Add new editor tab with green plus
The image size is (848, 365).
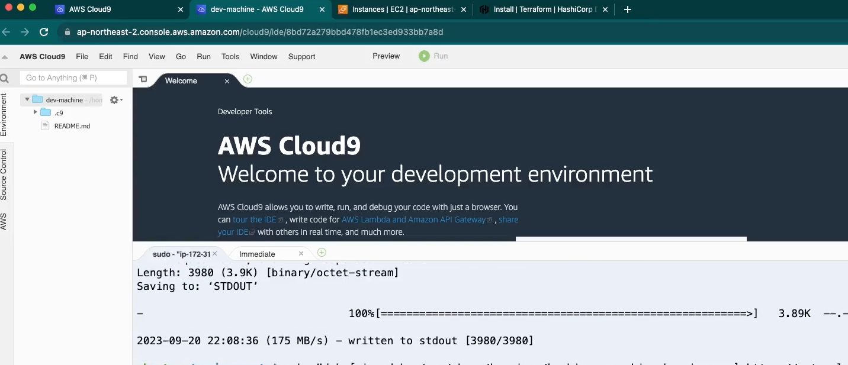pyautogui.click(x=248, y=79)
